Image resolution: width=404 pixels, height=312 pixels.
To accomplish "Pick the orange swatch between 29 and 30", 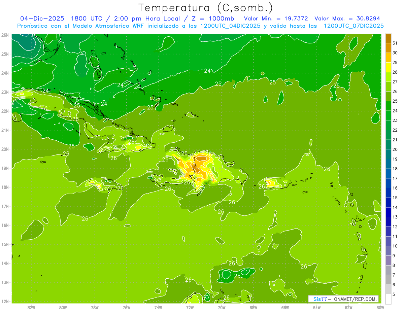I will click(388, 58).
